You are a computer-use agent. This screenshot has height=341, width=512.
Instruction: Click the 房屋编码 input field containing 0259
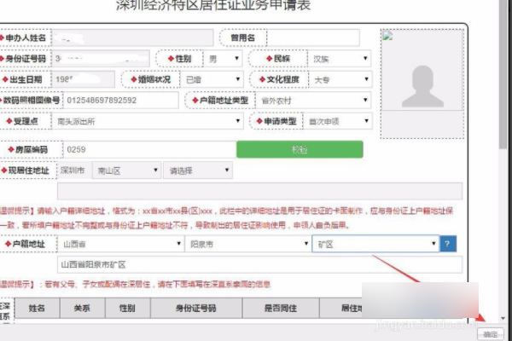(149, 149)
